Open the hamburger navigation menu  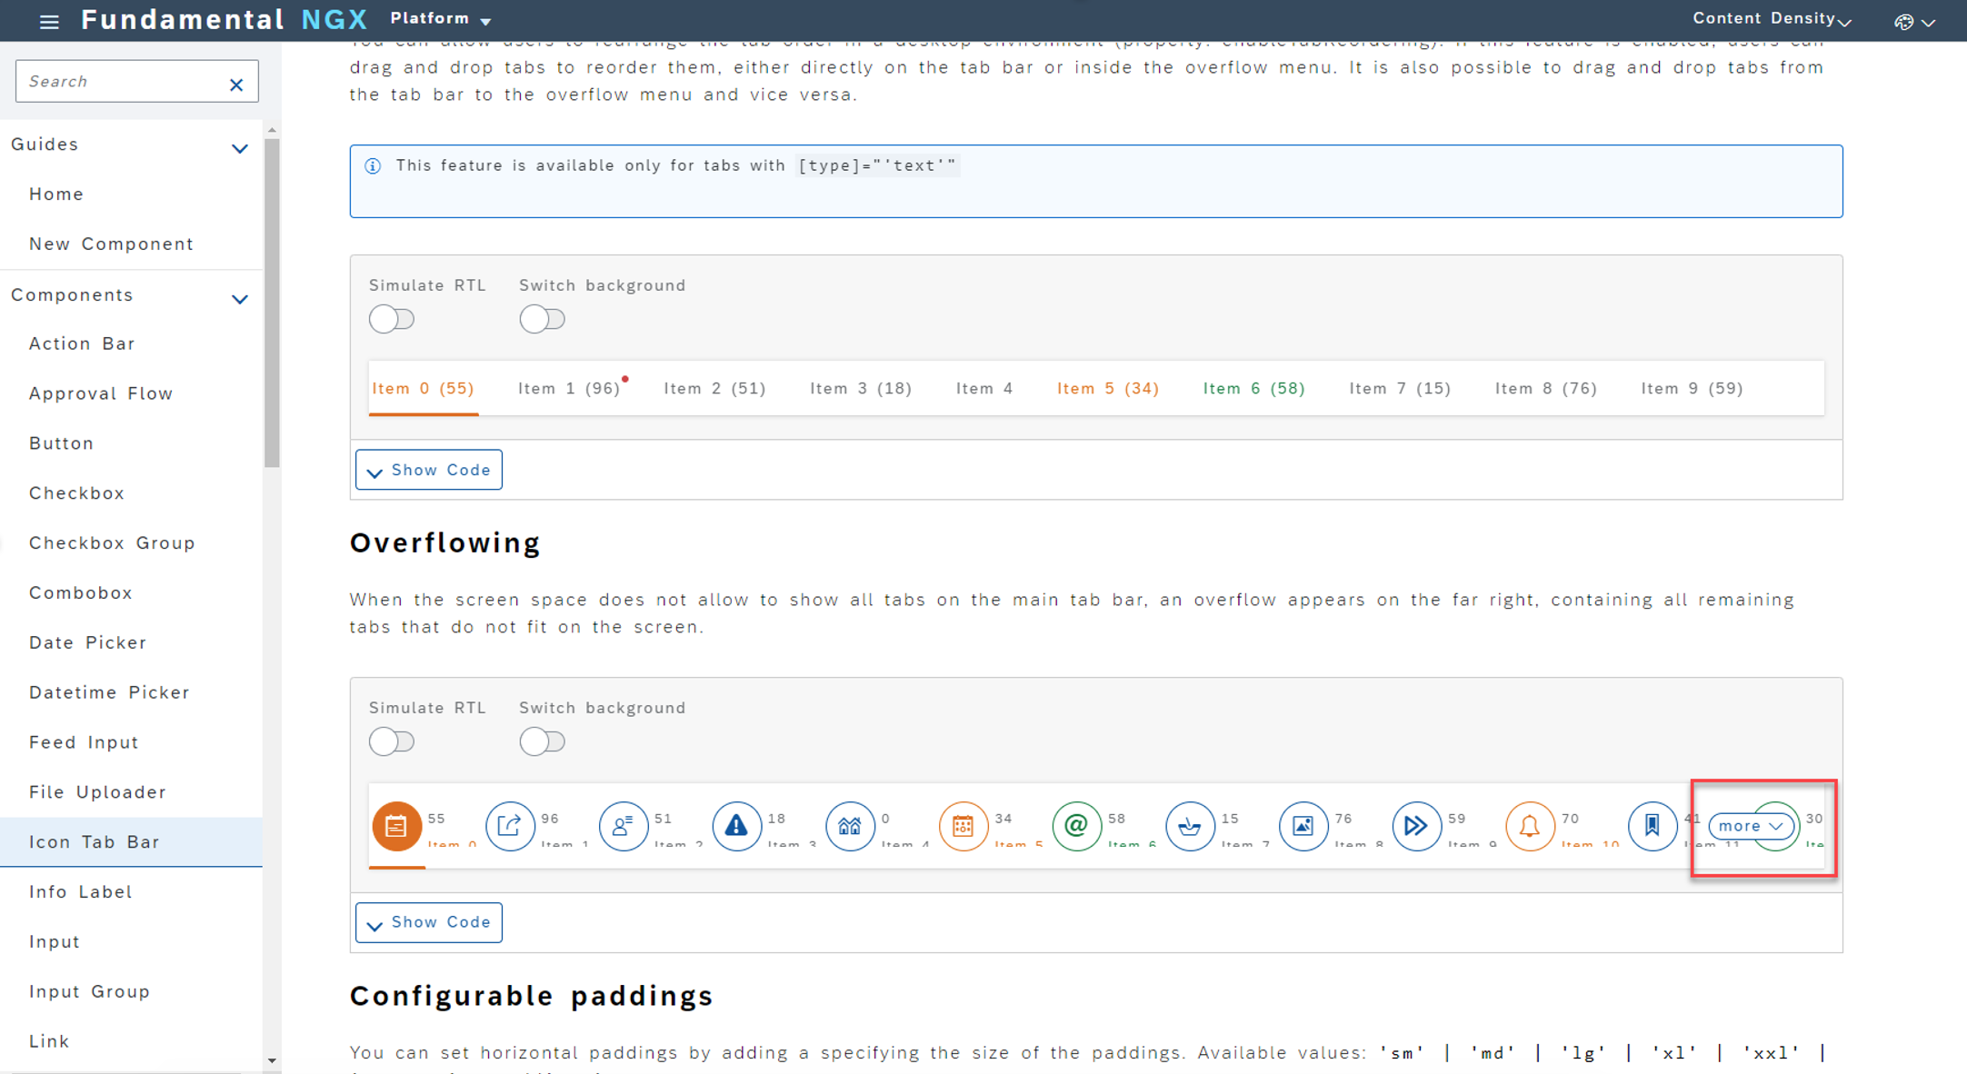pos(48,21)
